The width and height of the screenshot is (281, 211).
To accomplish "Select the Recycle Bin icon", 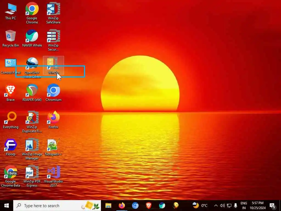I will (11, 38).
